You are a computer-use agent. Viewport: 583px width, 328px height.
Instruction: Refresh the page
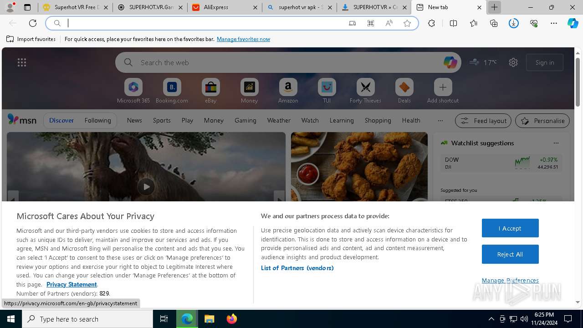33,23
